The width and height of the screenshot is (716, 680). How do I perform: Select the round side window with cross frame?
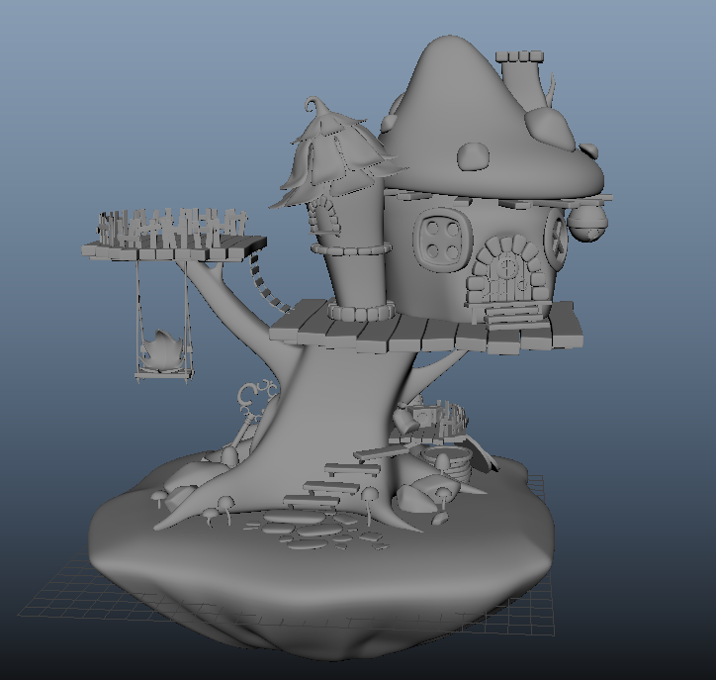pos(557,240)
